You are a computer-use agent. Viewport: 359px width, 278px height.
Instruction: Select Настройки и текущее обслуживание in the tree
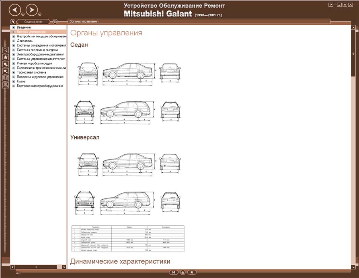41,37
